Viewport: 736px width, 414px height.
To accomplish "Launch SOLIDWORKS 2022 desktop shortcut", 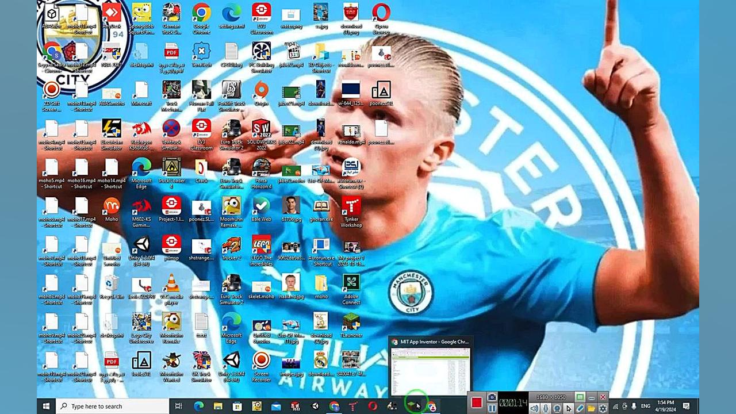I will 261,135.
